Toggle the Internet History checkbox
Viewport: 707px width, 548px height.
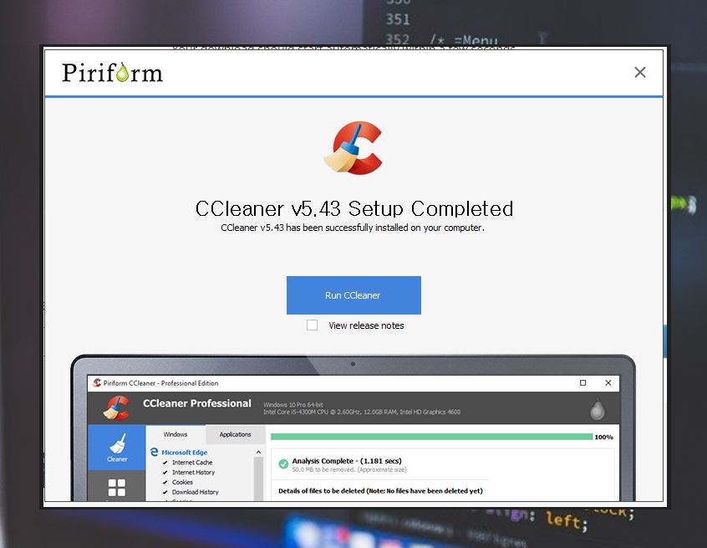165,472
